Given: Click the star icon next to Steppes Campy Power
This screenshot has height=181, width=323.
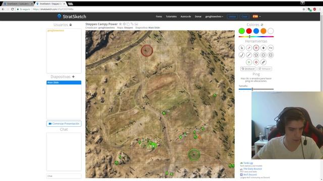Looking at the screenshot, I should 120,24.
